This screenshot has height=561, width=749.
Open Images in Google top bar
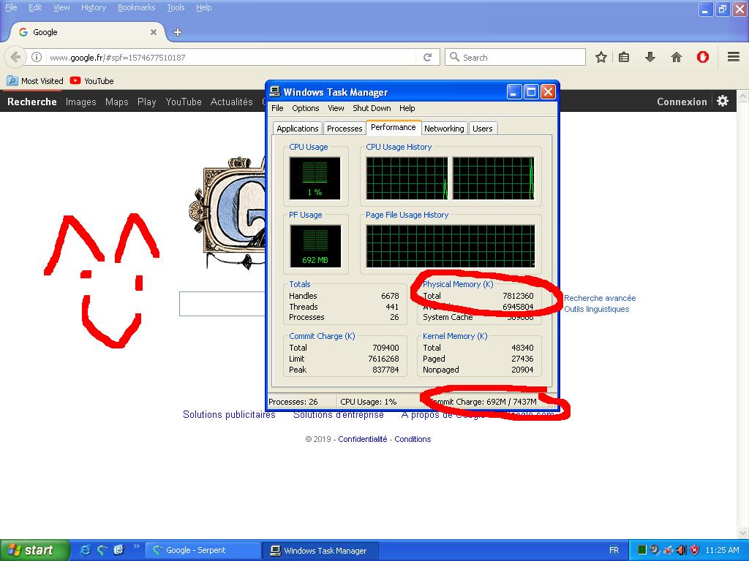[80, 102]
